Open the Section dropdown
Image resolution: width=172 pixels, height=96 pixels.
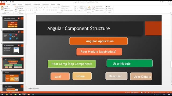coord(21,11)
